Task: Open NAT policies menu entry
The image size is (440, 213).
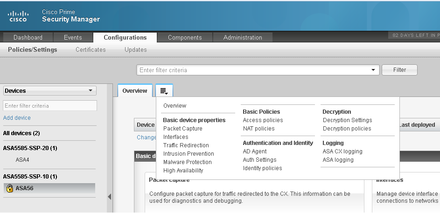Action: (x=258, y=128)
